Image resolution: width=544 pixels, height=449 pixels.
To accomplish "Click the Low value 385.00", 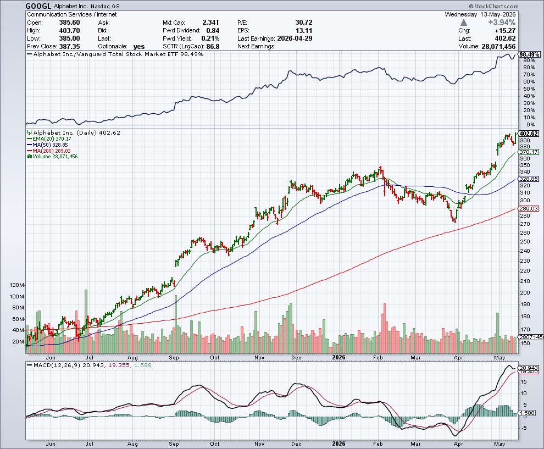I will (x=69, y=38).
